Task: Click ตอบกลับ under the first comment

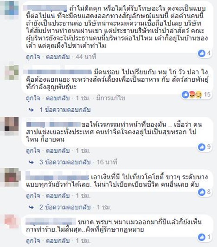Action: click(58, 57)
